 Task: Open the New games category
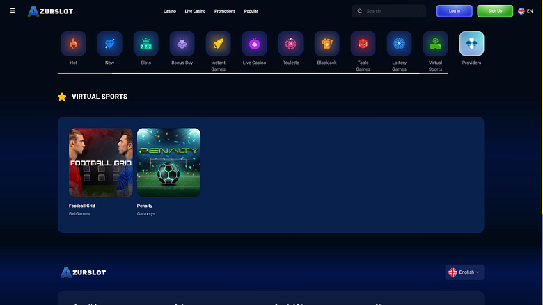110,44
